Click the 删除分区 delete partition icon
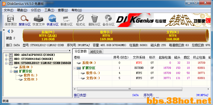 click(94, 19)
